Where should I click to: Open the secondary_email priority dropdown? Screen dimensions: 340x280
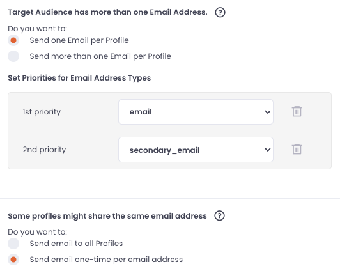coord(196,150)
